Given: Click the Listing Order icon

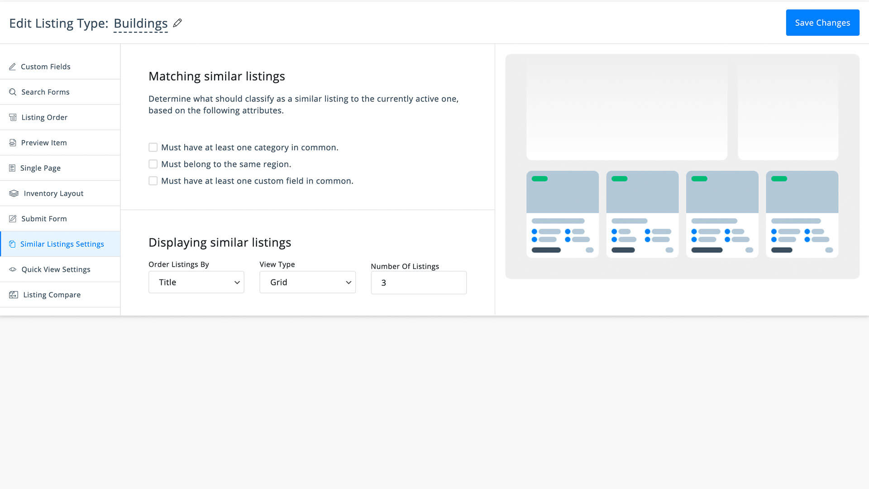Looking at the screenshot, I should pyautogui.click(x=13, y=117).
